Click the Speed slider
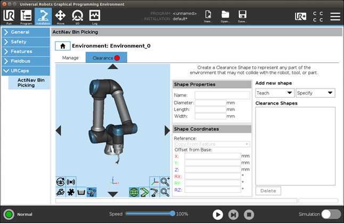Viewport: 344px width, 223px height. (x=149, y=213)
